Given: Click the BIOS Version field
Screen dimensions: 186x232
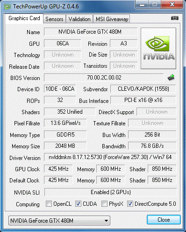Looking at the screenshot, I should [x=104, y=78].
